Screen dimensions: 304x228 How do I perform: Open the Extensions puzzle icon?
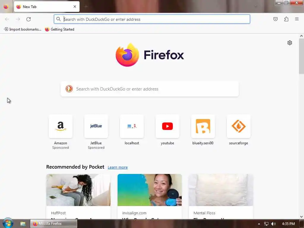click(286, 19)
